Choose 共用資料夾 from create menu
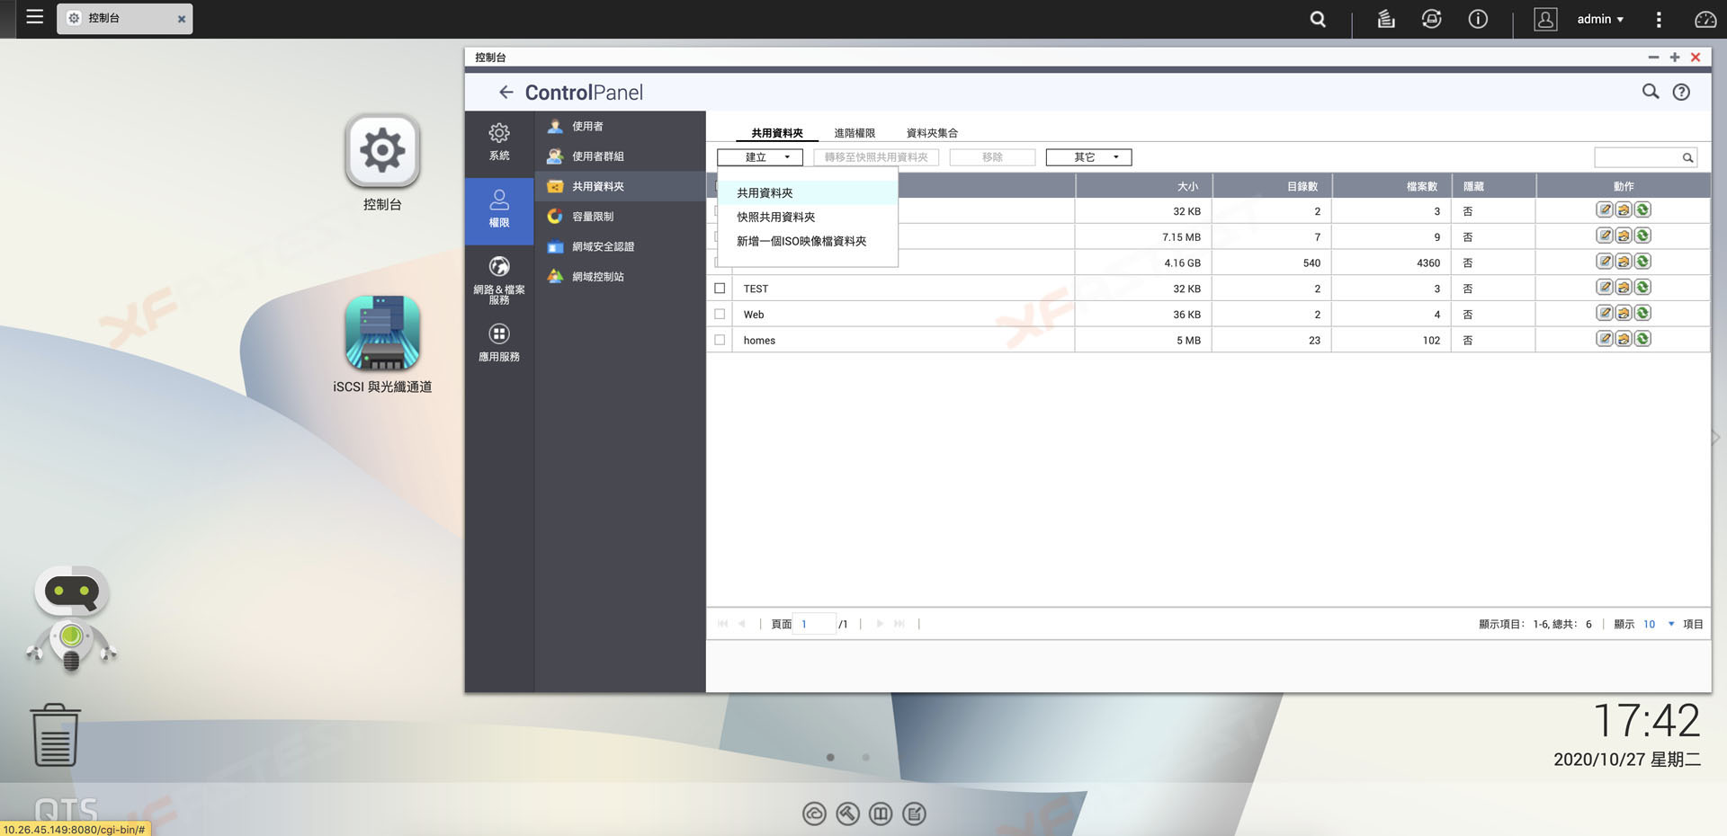The image size is (1727, 836). [808, 192]
